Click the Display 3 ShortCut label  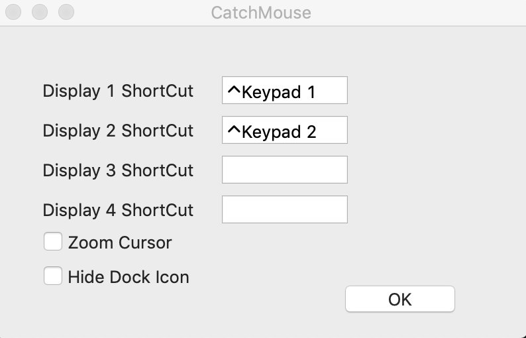click(118, 170)
